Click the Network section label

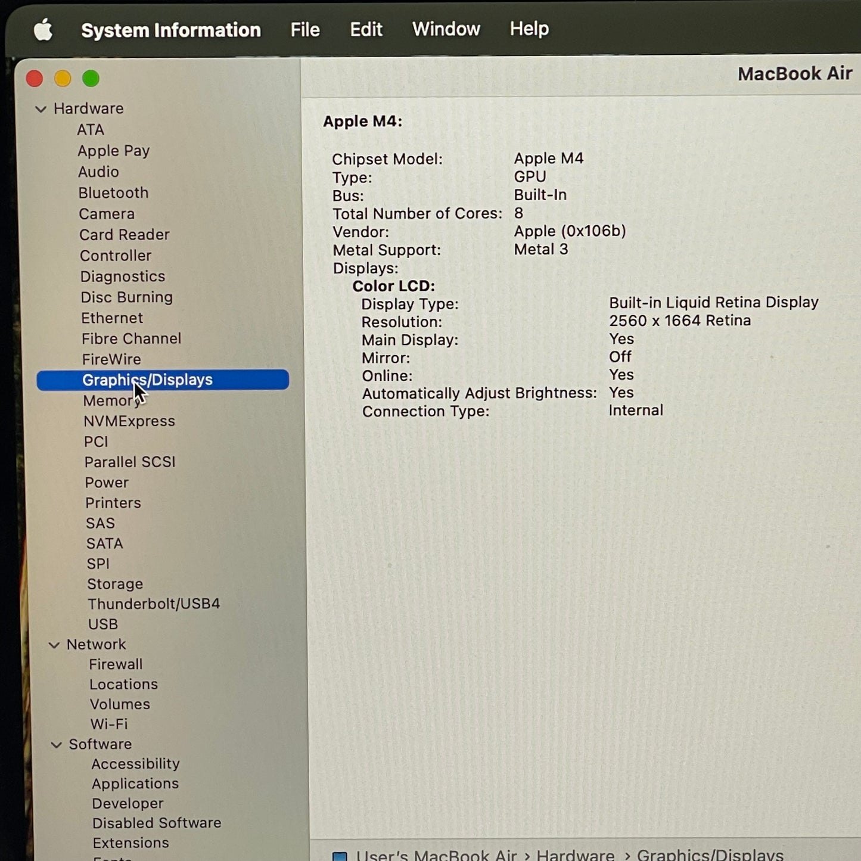97,645
